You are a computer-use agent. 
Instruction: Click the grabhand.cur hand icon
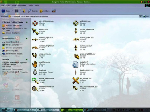point(35,64)
